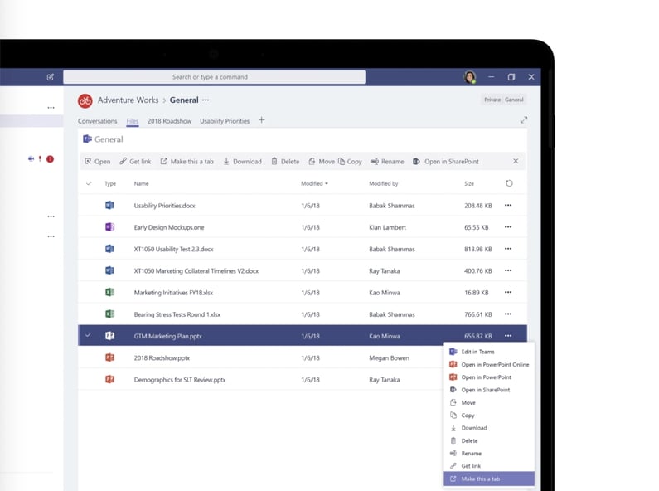Open the Adventure Works team logo
The image size is (659, 491).
(85, 100)
